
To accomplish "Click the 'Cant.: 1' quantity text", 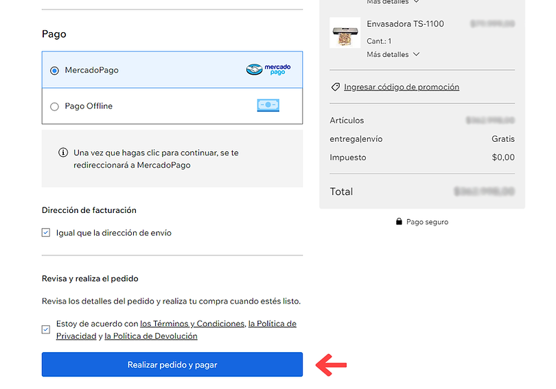I will [379, 41].
